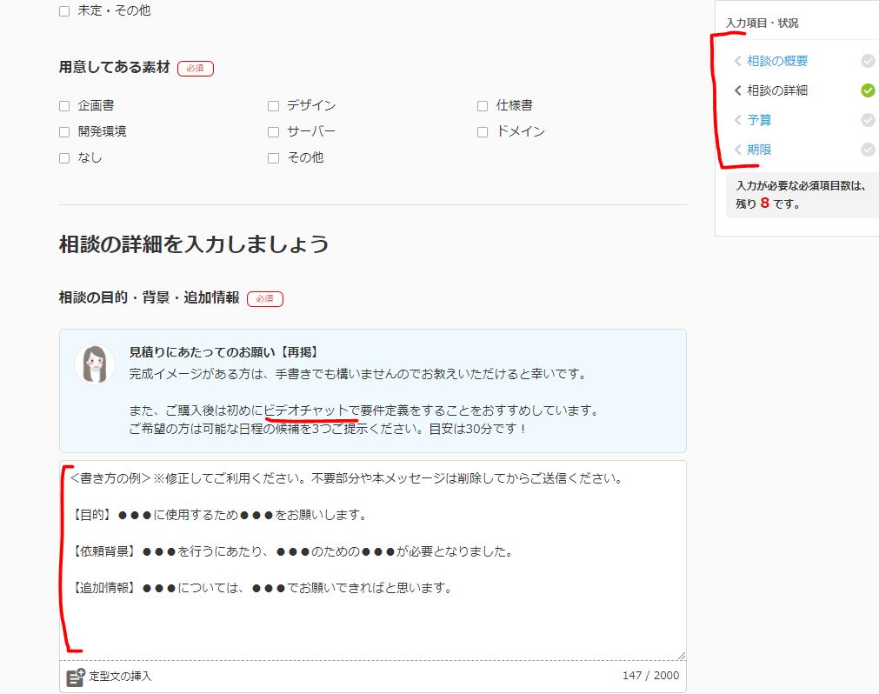This screenshot has width=879, height=694.
Task: Click gray status circle beside 相談の概要
Action: [868, 61]
